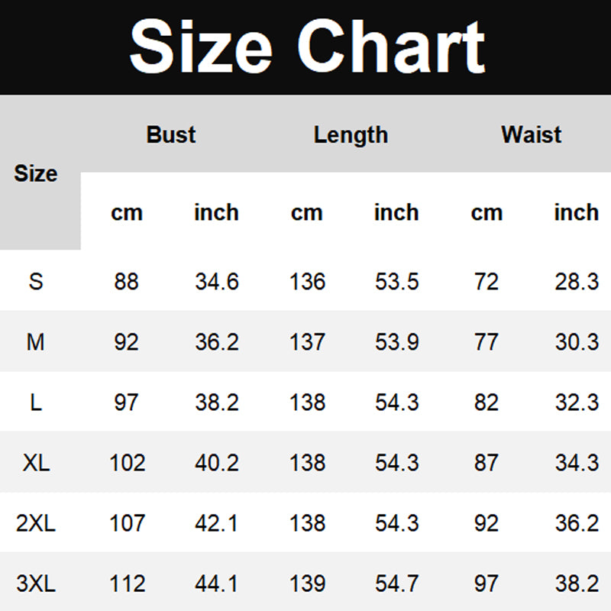The height and width of the screenshot is (611, 611).
Task: Select the Waist column header
Action: coord(531,134)
